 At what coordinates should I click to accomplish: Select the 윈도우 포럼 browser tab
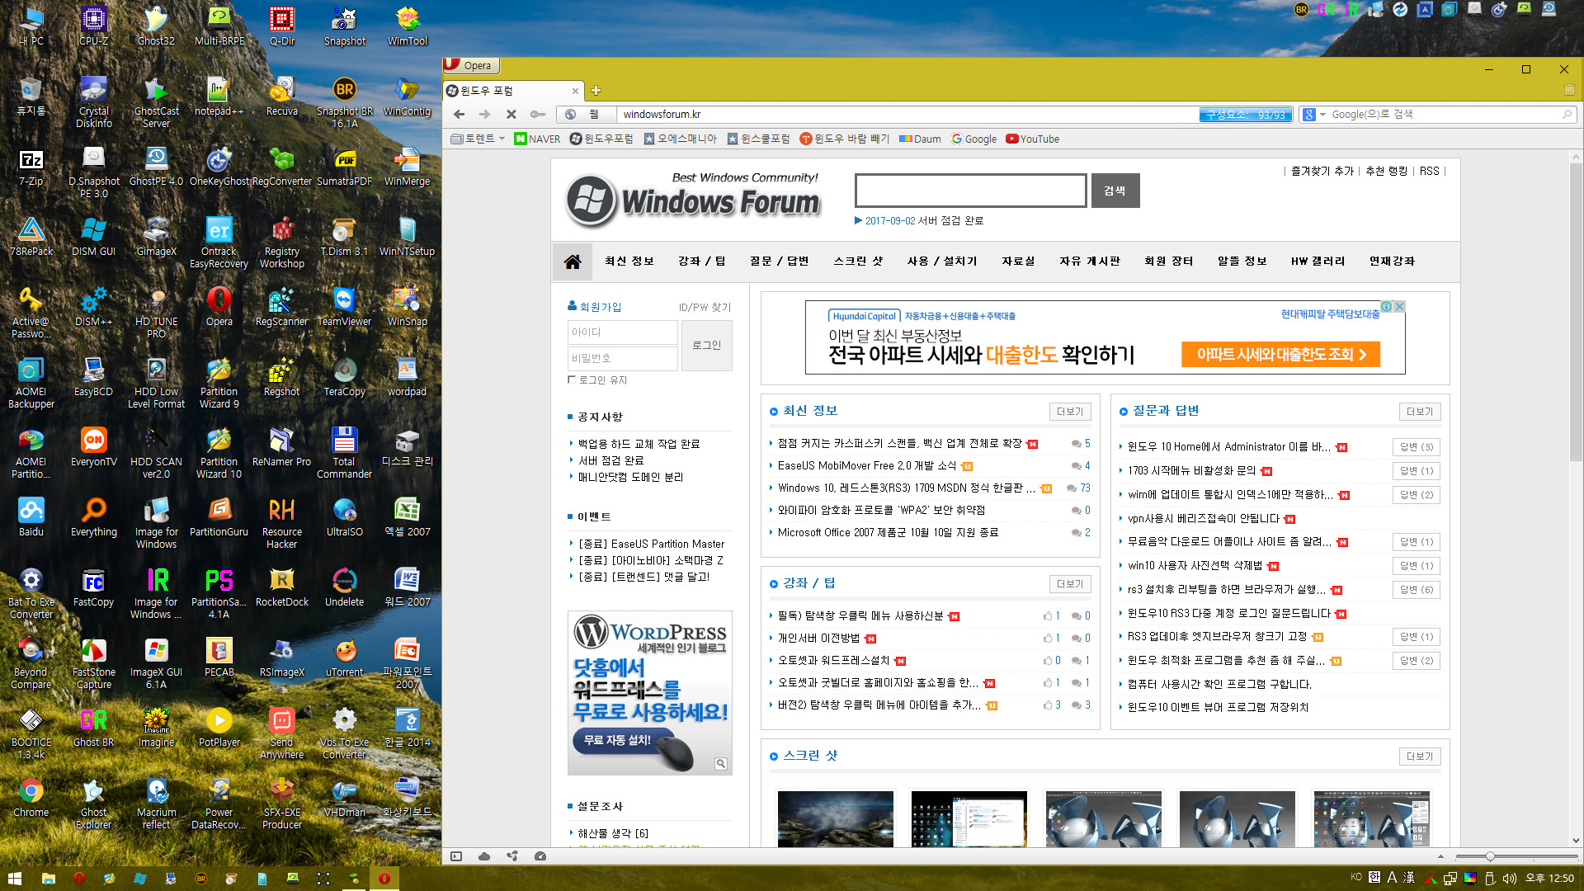[x=513, y=91]
